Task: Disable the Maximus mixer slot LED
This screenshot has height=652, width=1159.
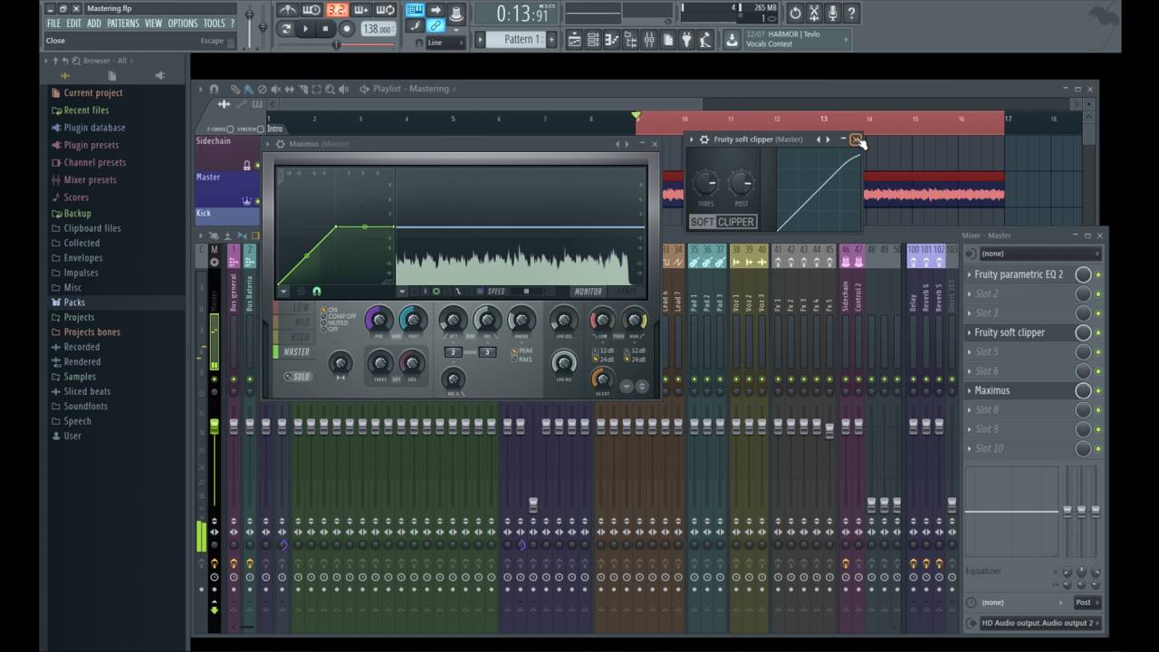Action: [1098, 390]
